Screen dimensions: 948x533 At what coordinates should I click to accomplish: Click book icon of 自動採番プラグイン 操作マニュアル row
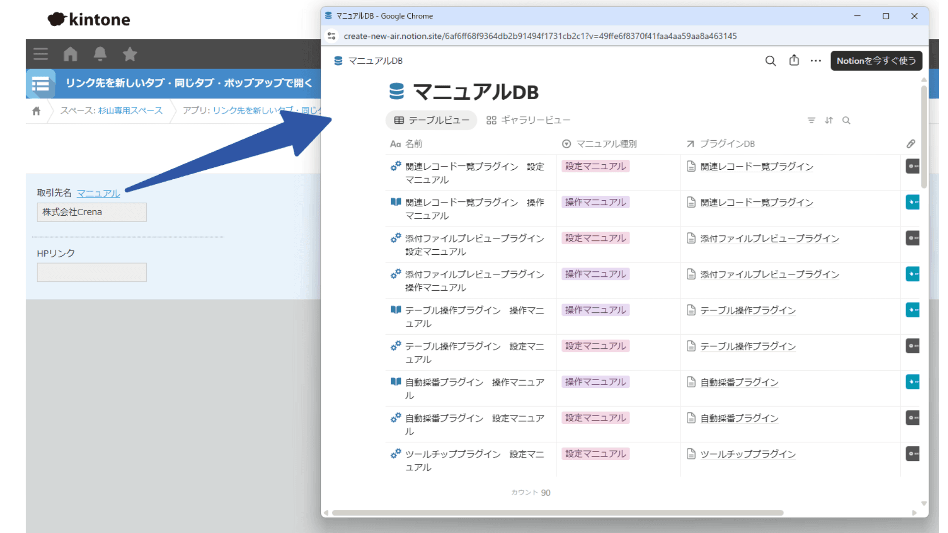(x=395, y=381)
